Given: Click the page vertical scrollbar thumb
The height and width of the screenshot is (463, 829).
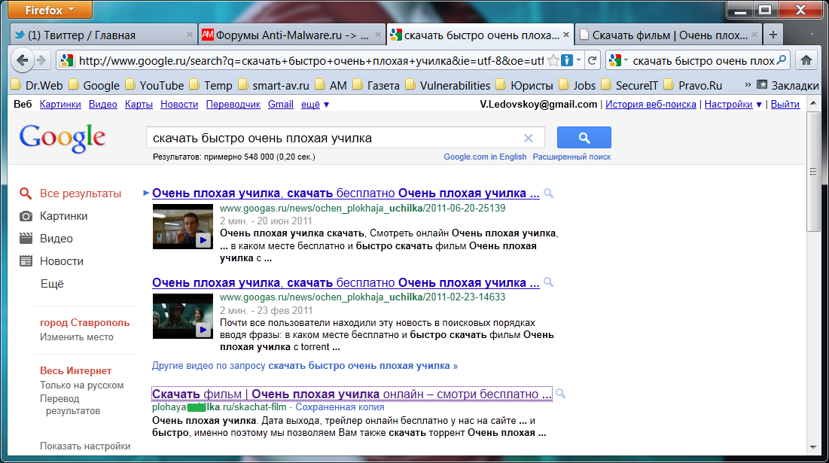Looking at the screenshot, I should click(813, 172).
